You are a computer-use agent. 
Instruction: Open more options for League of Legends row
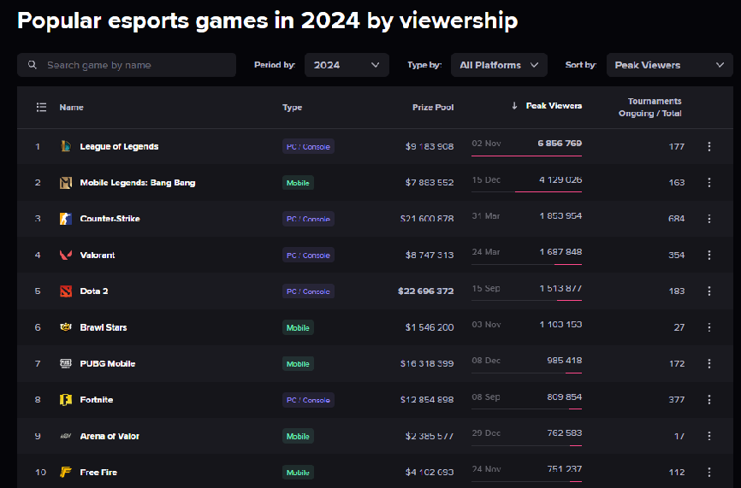(708, 146)
